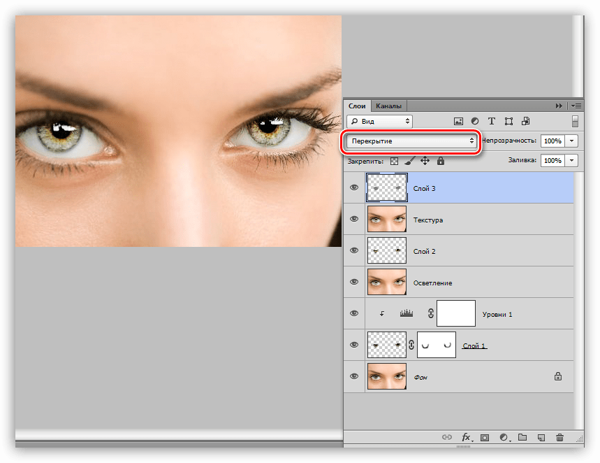Add a layer mask
Viewport: 600px width, 463px height.
point(485,437)
